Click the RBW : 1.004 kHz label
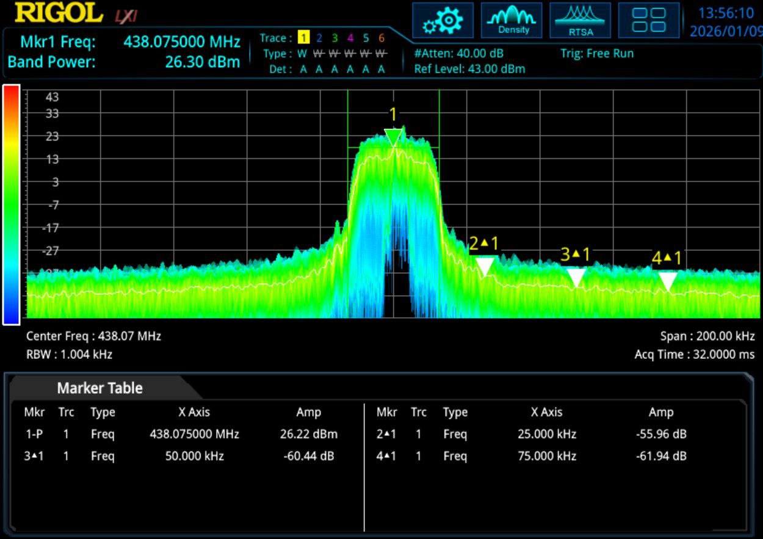Screen dimensions: 763x539 (x=69, y=354)
